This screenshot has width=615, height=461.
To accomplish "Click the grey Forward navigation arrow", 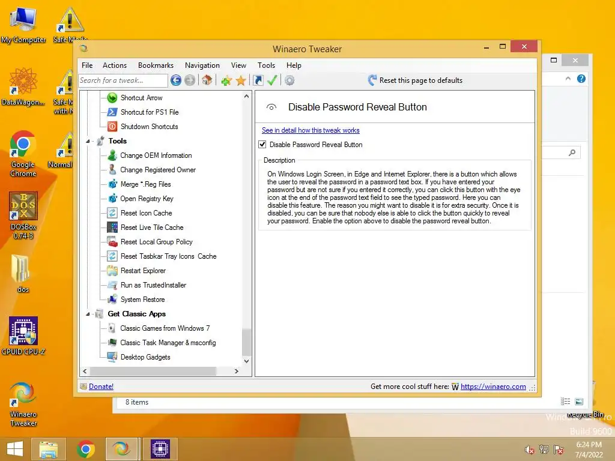I will (190, 80).
